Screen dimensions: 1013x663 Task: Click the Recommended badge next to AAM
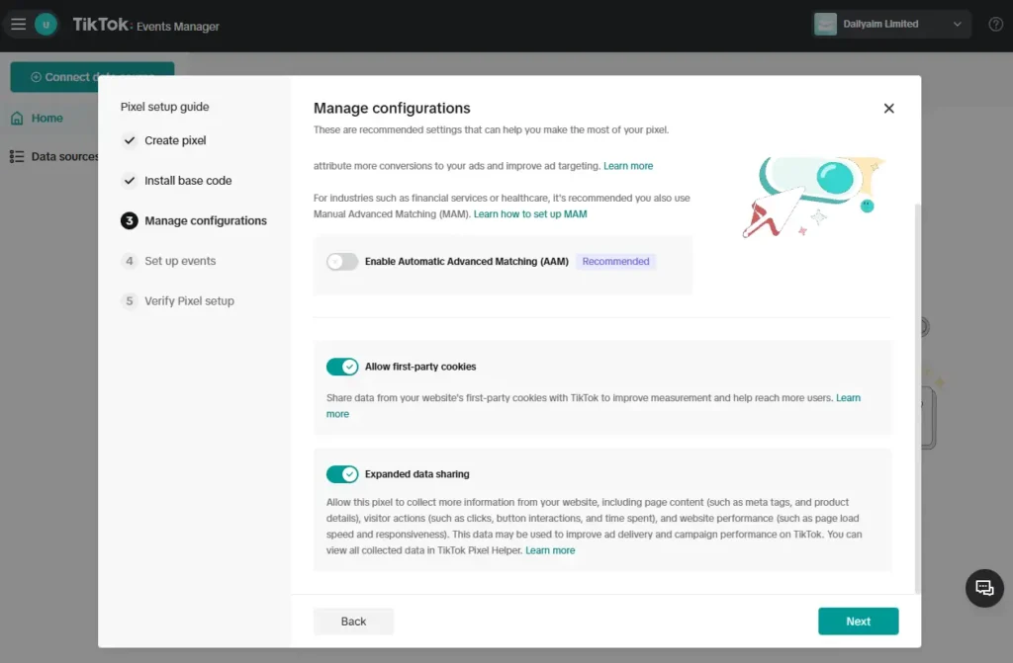coord(615,262)
